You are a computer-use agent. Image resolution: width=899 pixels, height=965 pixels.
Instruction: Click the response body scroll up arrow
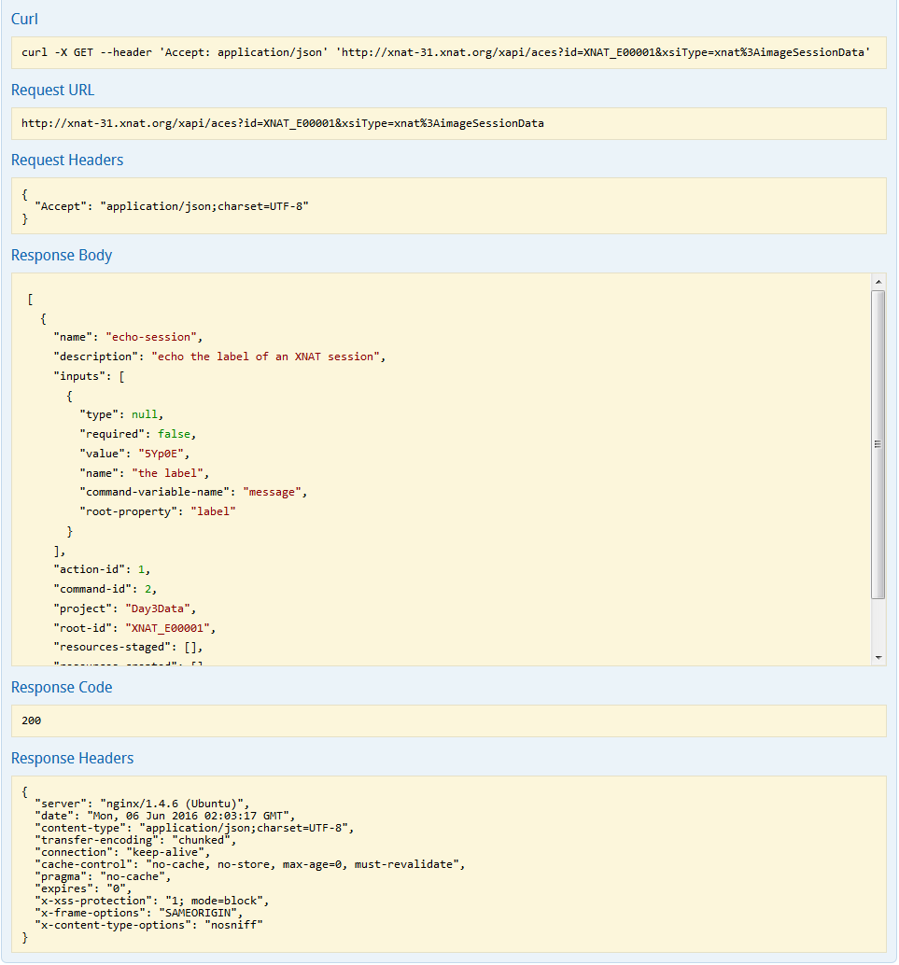878,282
